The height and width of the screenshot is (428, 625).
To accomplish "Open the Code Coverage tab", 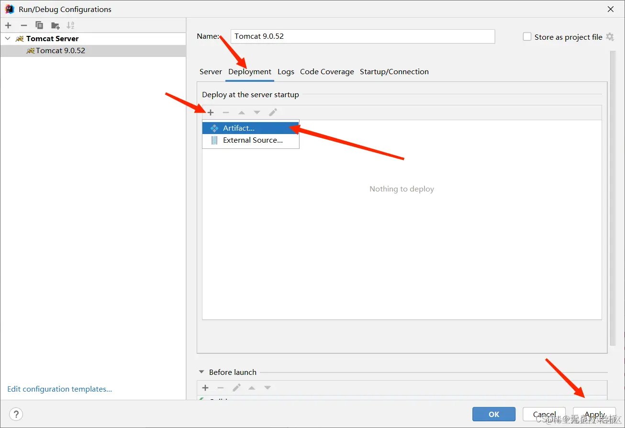I will 327,72.
